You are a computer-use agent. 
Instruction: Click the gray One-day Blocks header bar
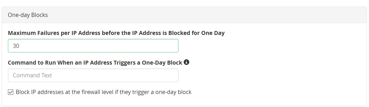pos(184,15)
